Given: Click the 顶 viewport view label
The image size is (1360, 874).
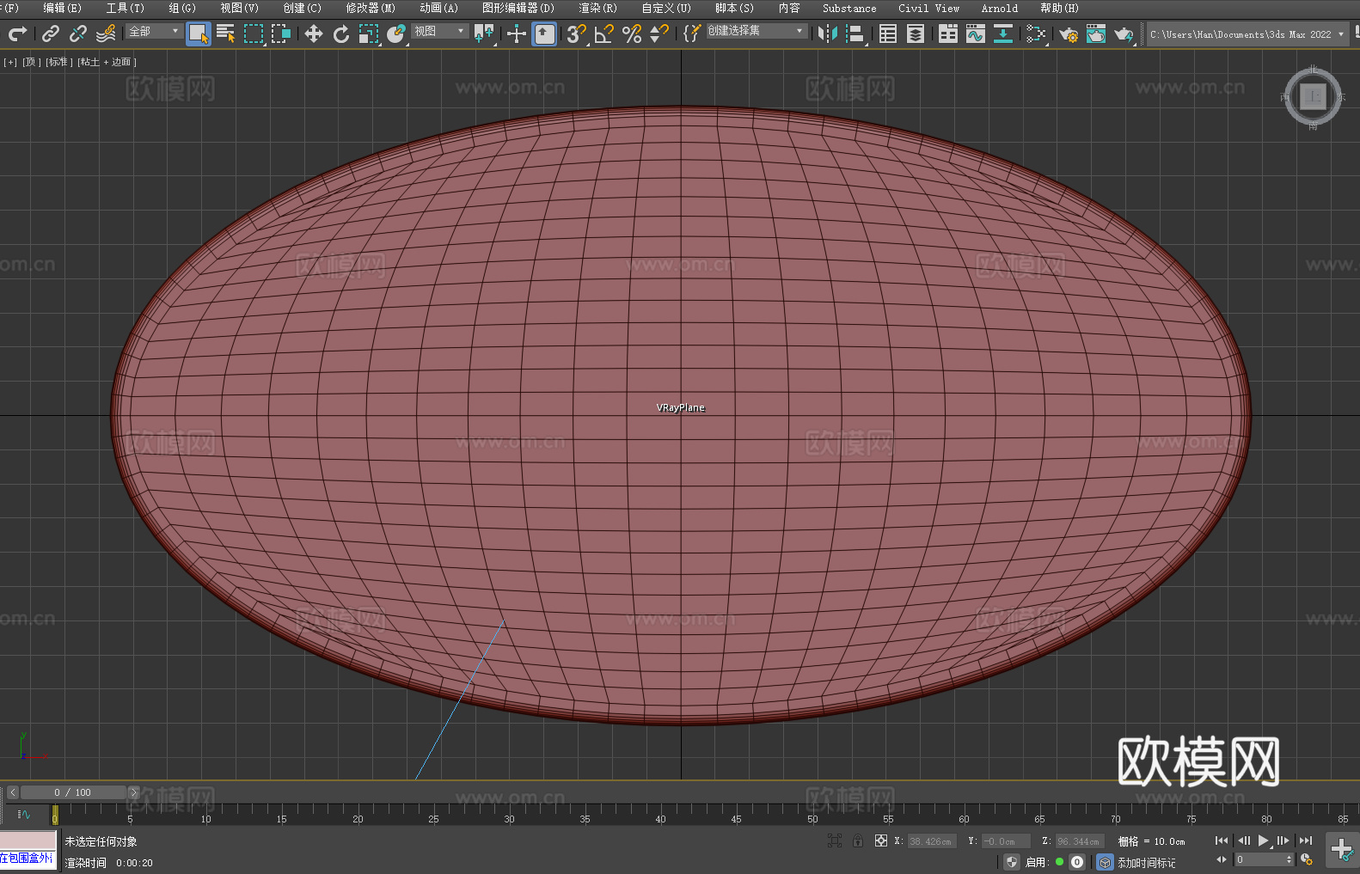Looking at the screenshot, I should click(31, 62).
